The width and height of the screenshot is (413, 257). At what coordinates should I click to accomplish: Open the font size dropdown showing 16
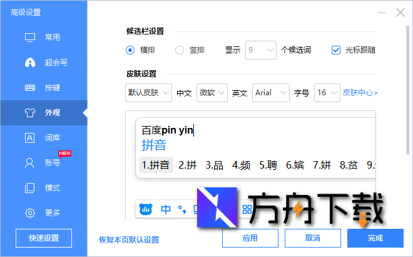(x=327, y=93)
